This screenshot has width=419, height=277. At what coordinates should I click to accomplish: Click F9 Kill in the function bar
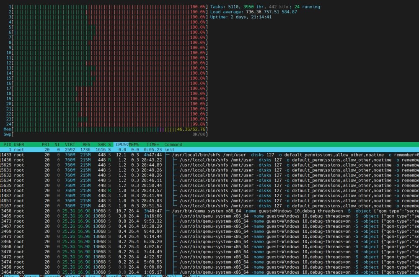(x=172, y=276)
